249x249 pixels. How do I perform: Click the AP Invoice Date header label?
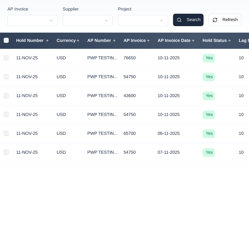coord(174,40)
